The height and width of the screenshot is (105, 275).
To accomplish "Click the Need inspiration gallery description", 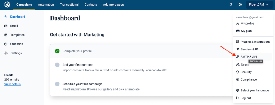I will click(x=101, y=90).
